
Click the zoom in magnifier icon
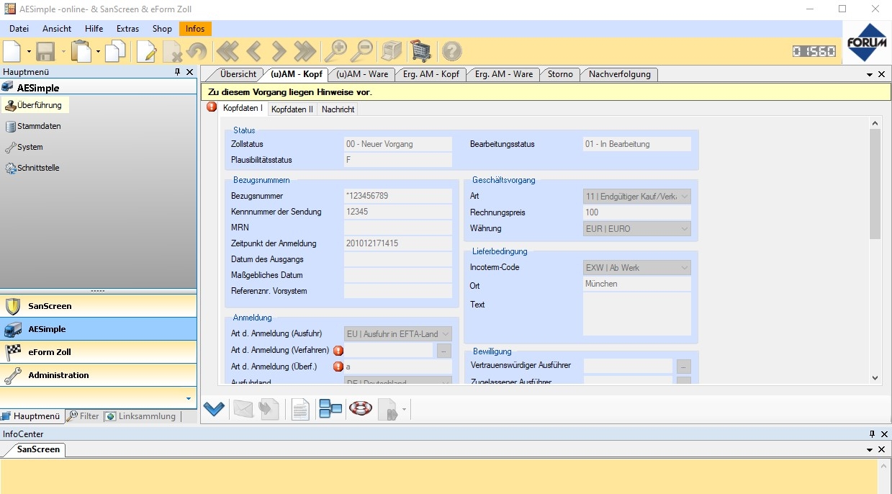pyautogui.click(x=335, y=51)
